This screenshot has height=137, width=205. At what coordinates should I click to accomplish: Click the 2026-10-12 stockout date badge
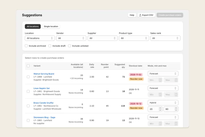(x=136, y=104)
